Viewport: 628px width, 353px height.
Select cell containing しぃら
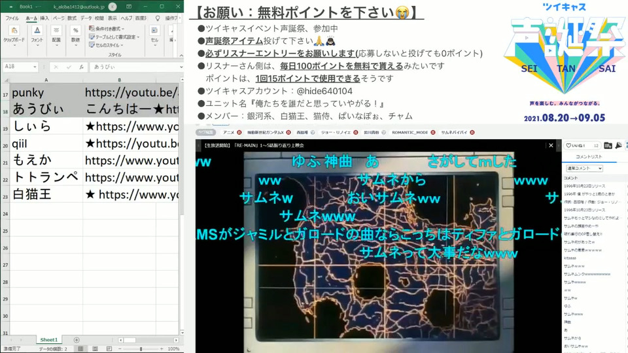(x=46, y=126)
